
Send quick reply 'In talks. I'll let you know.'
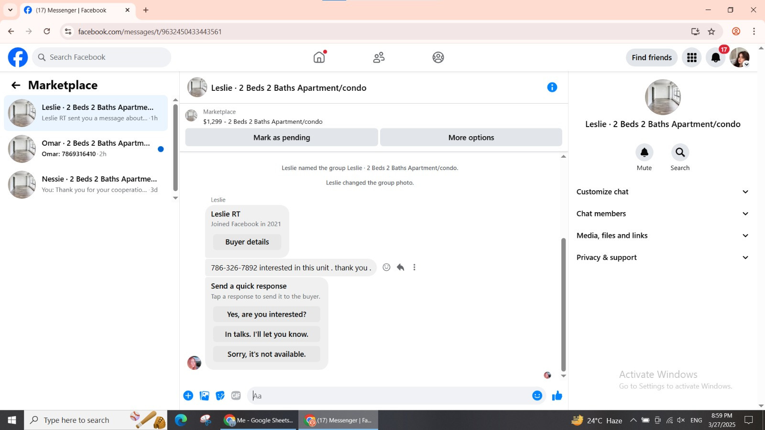click(x=267, y=334)
